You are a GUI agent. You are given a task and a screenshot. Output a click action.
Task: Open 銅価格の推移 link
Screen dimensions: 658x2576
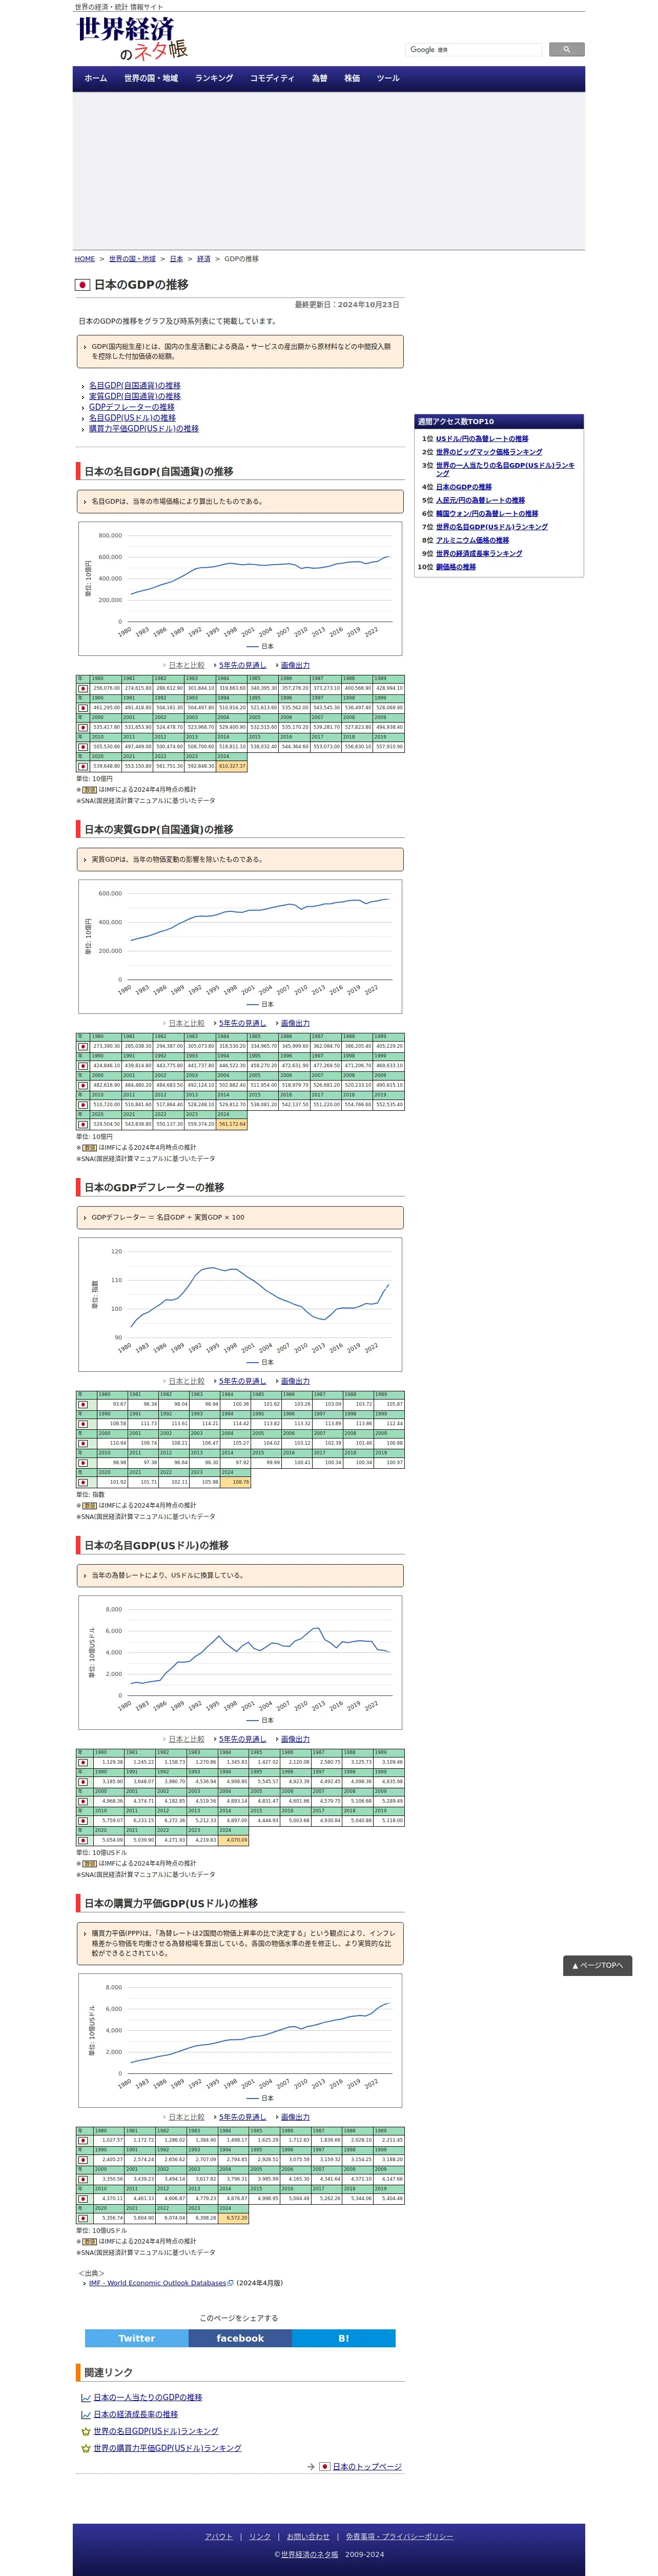(x=456, y=567)
